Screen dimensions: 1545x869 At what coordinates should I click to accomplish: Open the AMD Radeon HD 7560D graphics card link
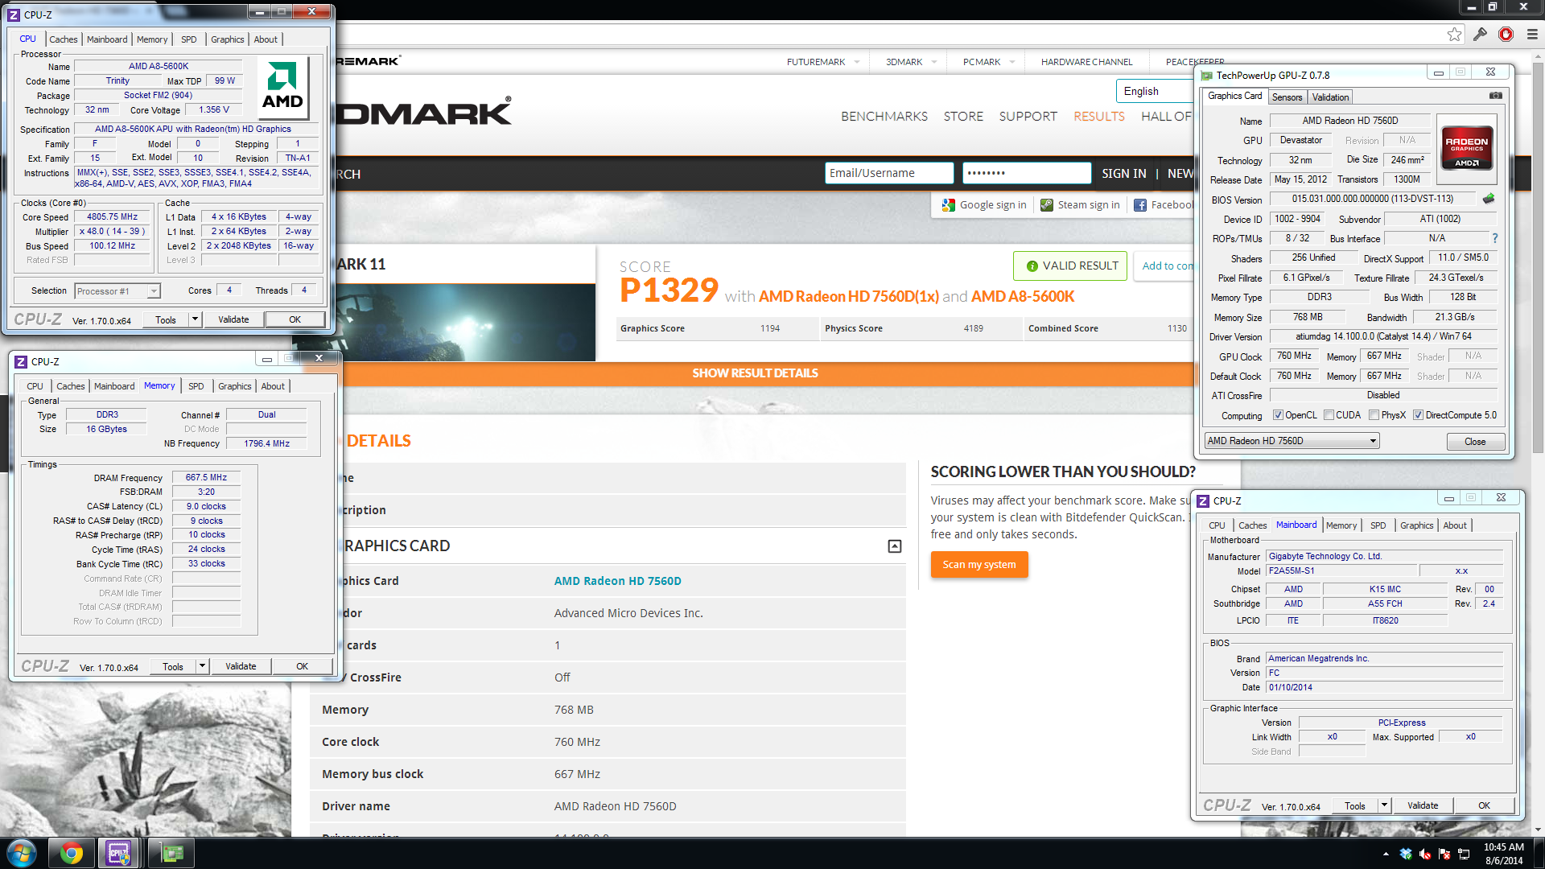[617, 581]
